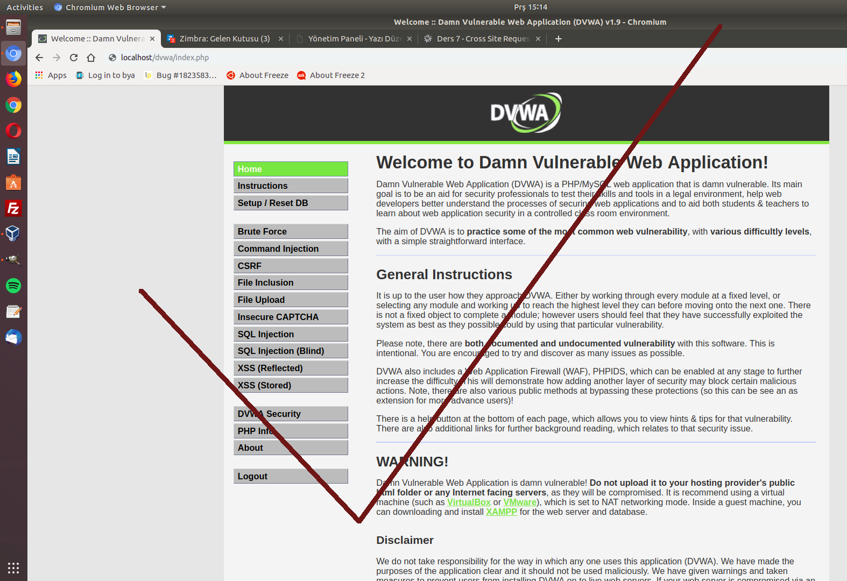Open the 'Log in to bya' bookmark
Screen dimensions: 847x581
point(105,75)
